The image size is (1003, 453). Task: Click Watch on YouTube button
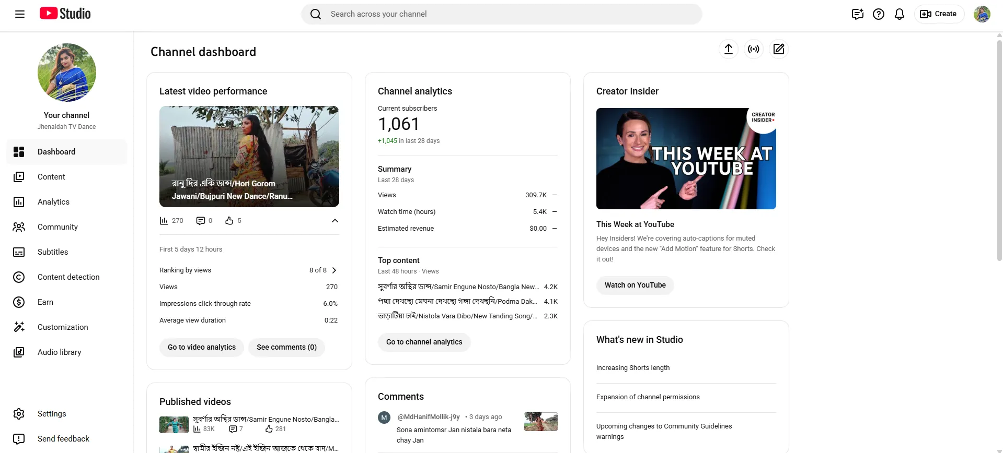point(635,285)
